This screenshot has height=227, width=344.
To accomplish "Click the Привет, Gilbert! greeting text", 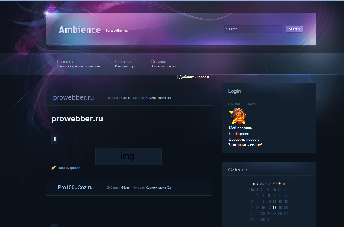I will pyautogui.click(x=242, y=104).
